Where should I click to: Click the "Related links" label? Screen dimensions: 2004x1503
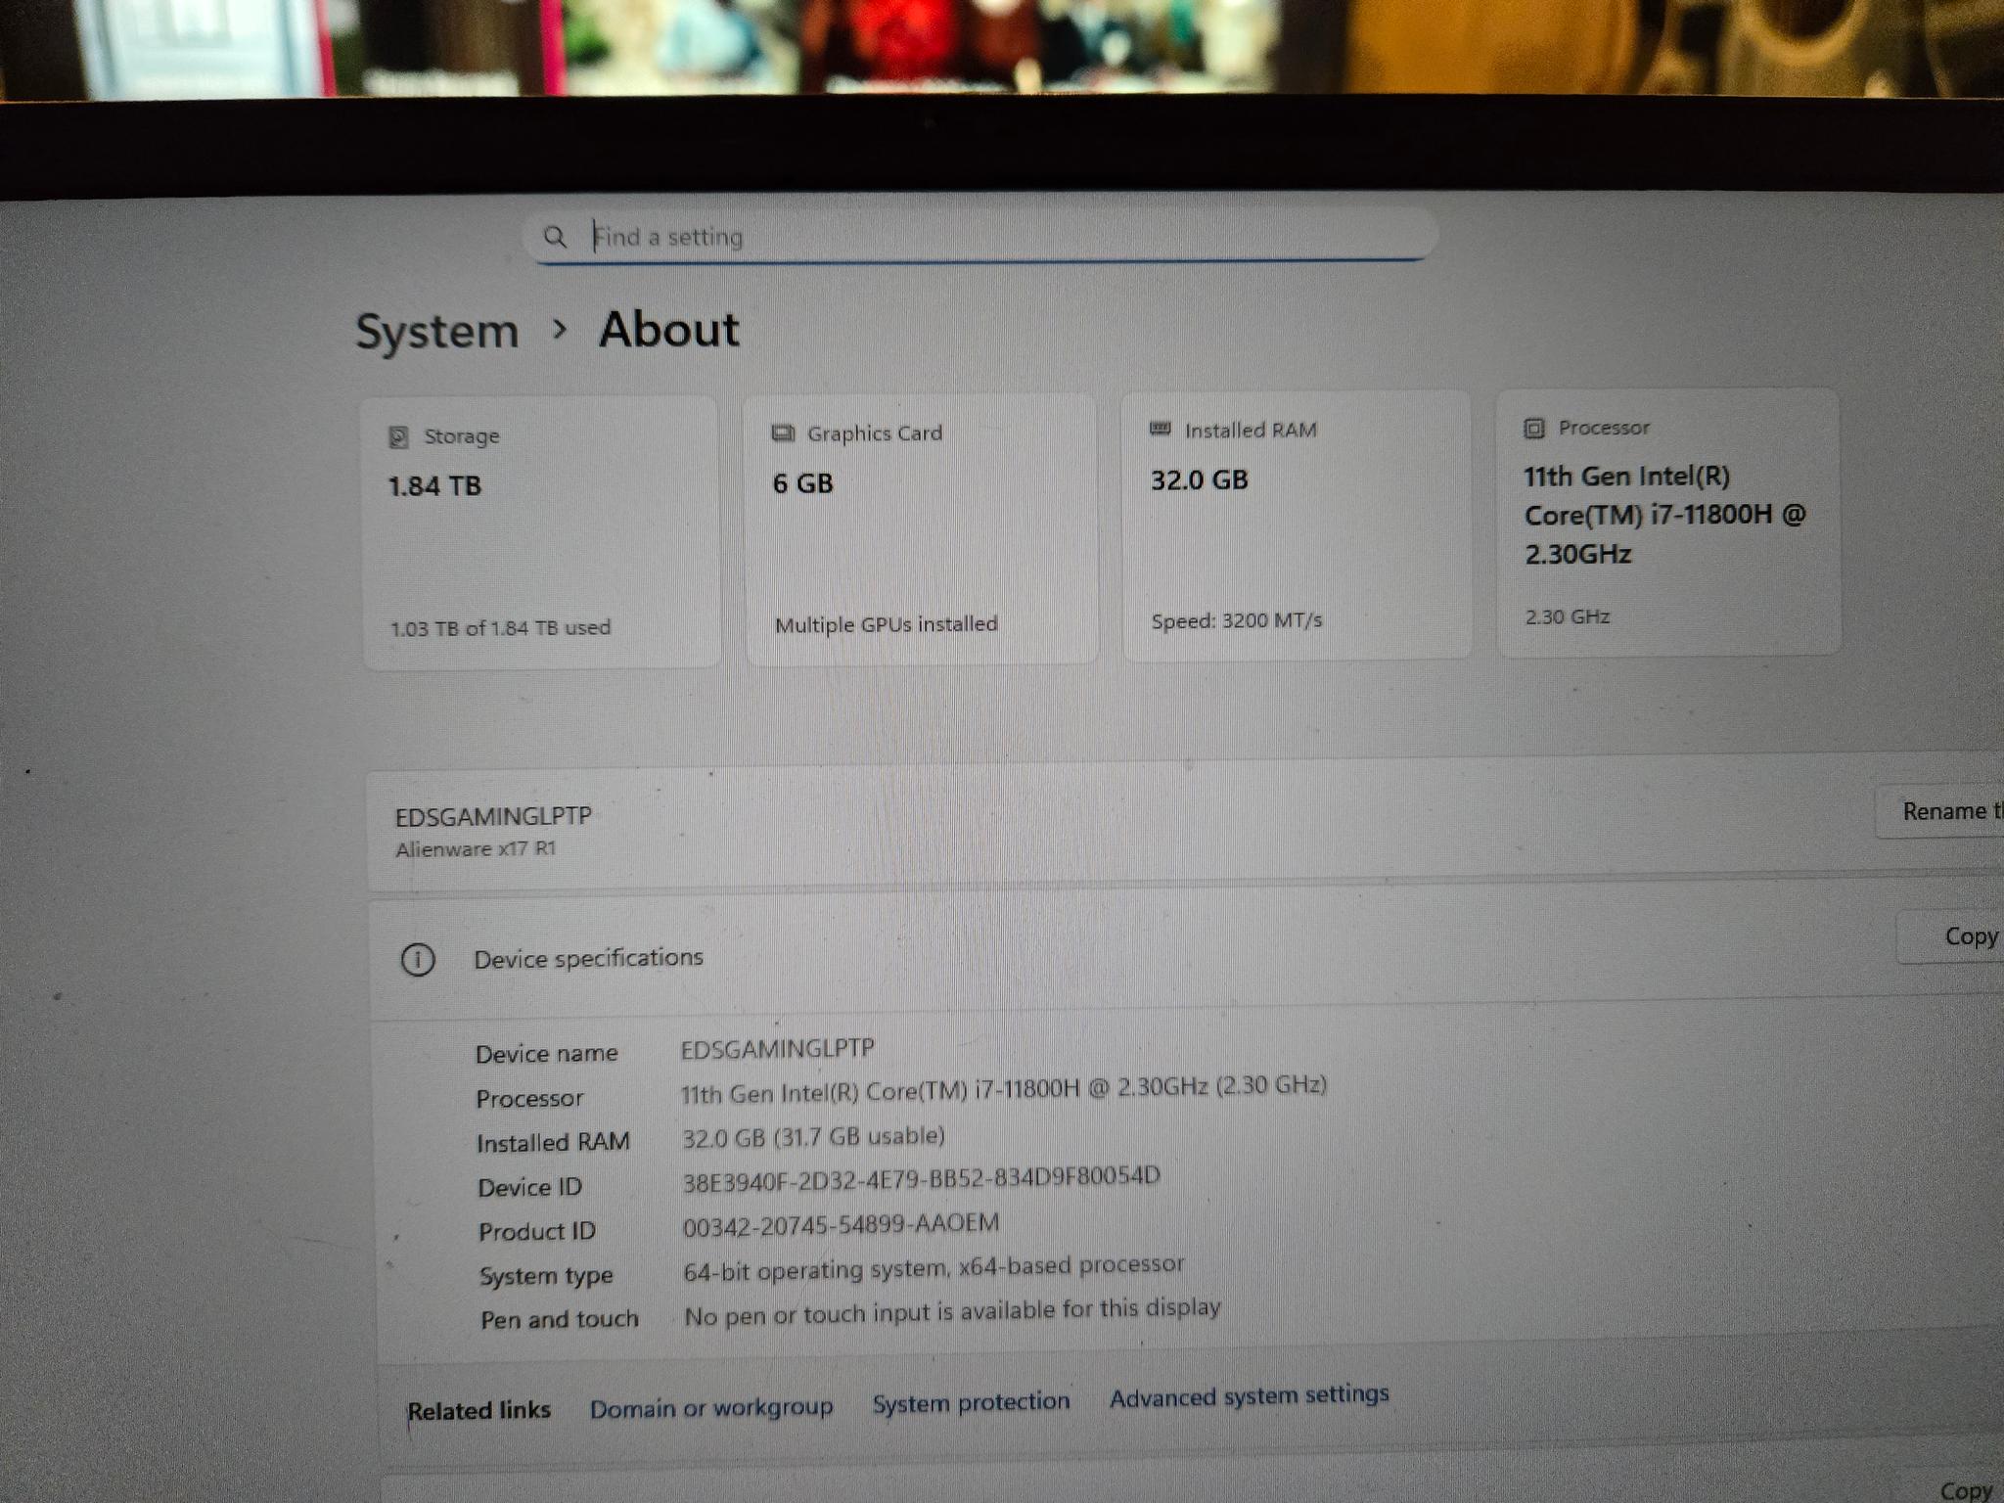coord(479,1411)
